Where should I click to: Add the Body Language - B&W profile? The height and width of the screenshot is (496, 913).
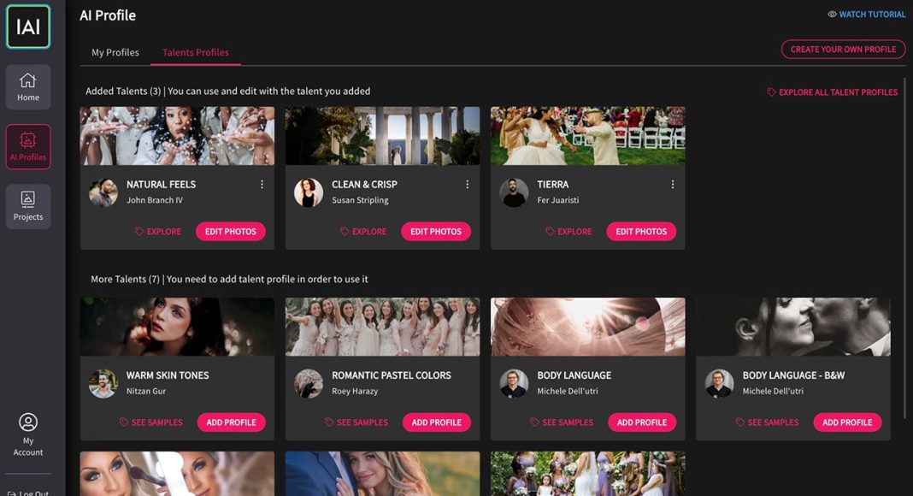click(847, 422)
